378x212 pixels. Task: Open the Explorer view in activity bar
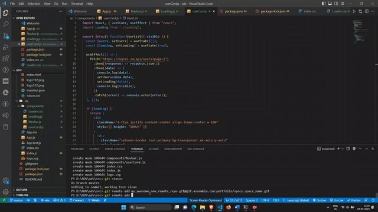click(x=5, y=13)
